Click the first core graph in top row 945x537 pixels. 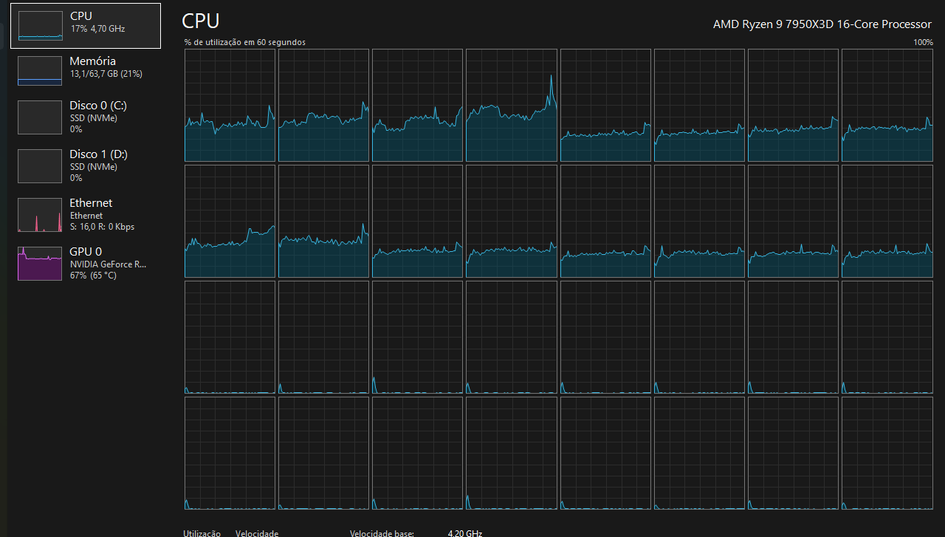pos(230,105)
